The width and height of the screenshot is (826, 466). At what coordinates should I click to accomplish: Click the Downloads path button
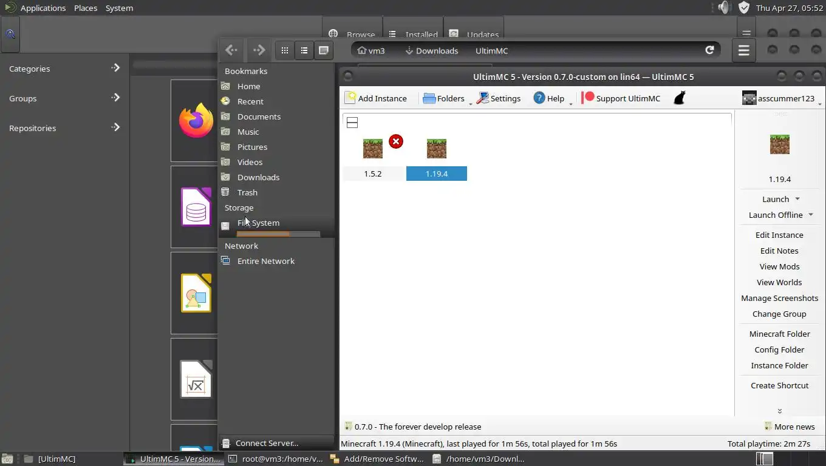[x=431, y=50]
